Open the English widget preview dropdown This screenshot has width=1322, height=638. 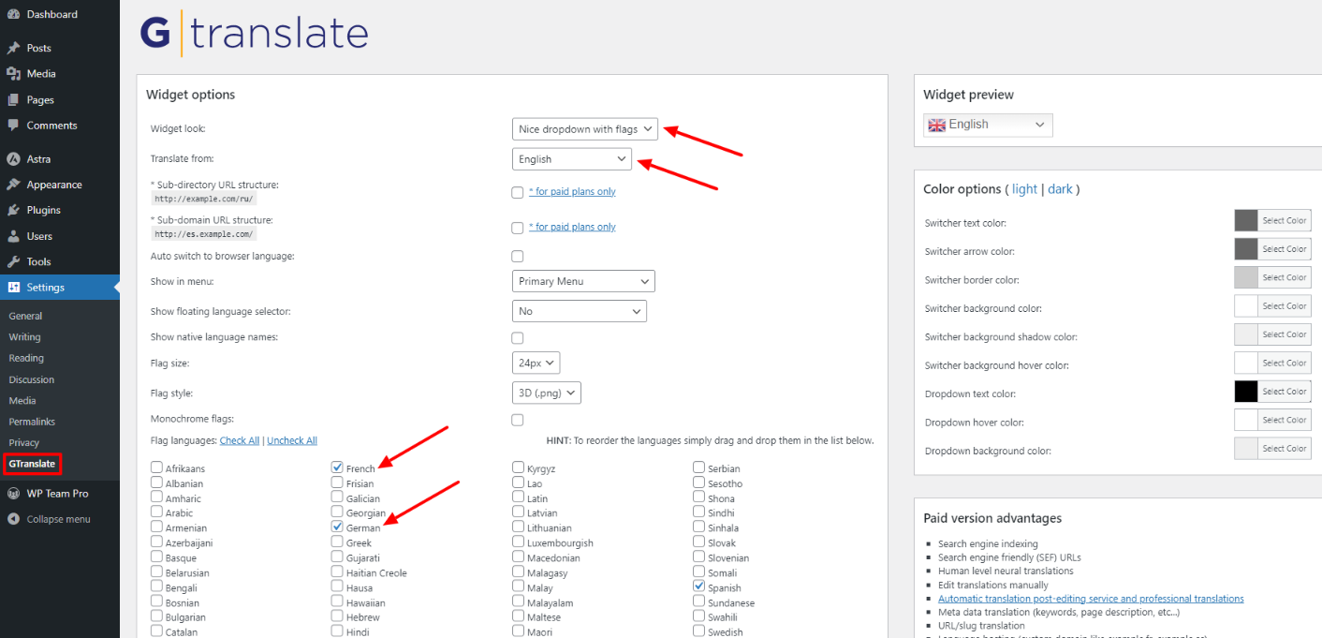point(988,125)
